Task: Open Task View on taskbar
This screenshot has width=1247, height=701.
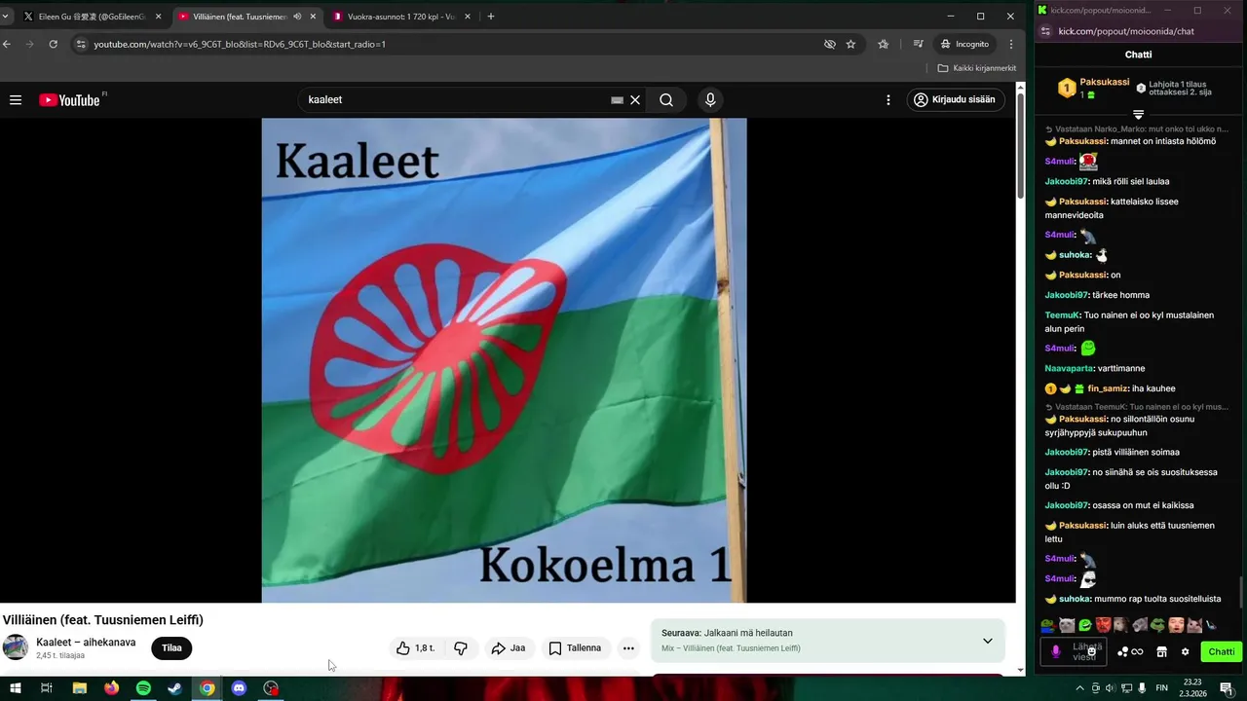Action: (x=46, y=688)
